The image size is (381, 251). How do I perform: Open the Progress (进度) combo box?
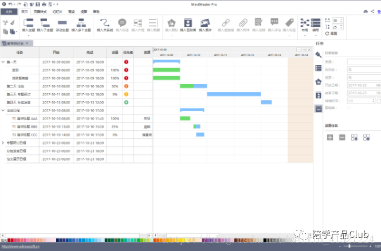[x=364, y=78]
